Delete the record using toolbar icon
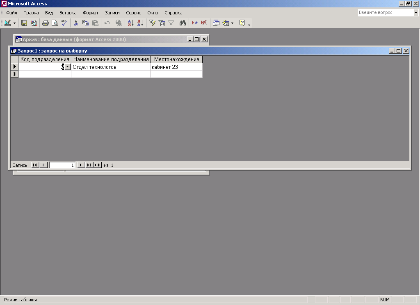This screenshot has height=305, width=420. tap(204, 23)
